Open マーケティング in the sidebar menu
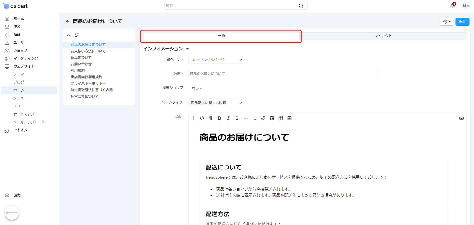The height and width of the screenshot is (225, 474). pos(26,58)
